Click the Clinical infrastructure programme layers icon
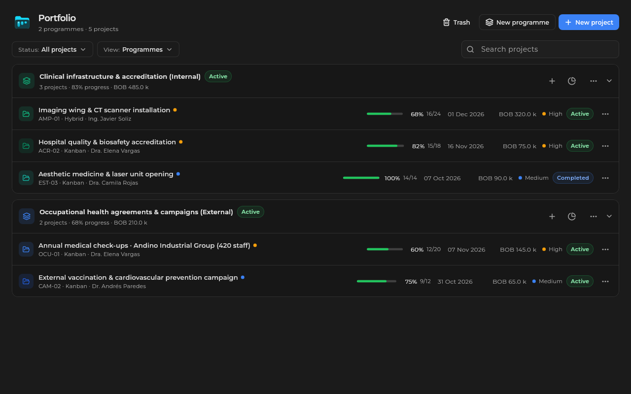 [27, 81]
